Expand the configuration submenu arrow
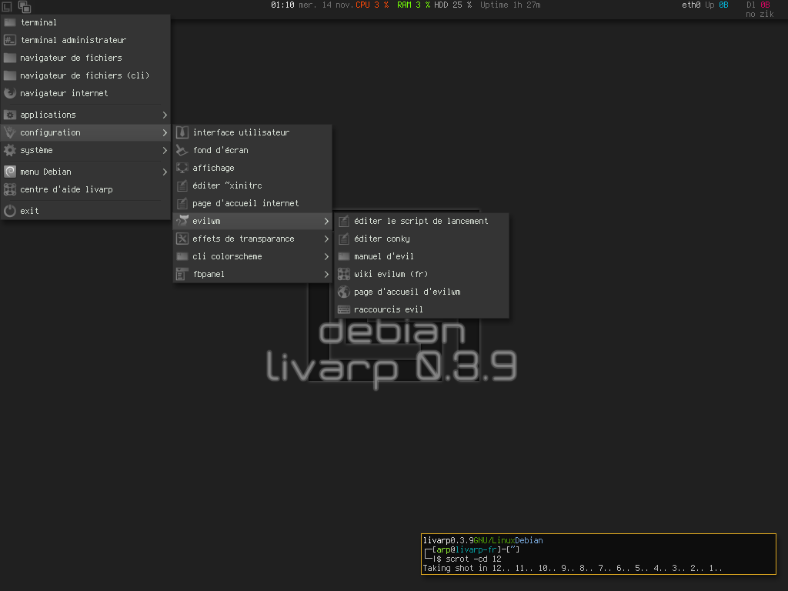Viewport: 788px width, 591px height. coord(165,132)
